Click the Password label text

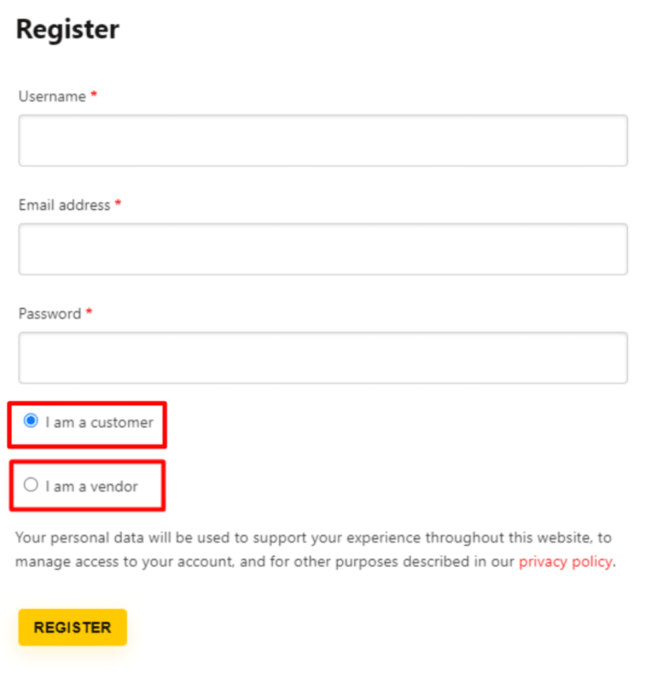pos(50,314)
